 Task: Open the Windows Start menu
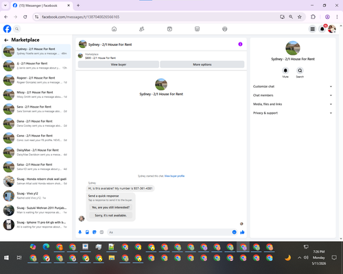6,258
